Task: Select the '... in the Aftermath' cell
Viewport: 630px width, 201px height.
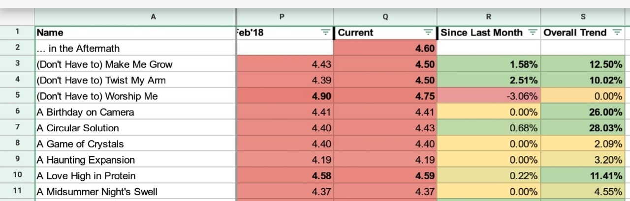Action: pyautogui.click(x=136, y=48)
